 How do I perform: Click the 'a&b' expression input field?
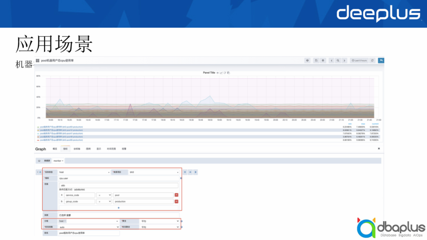coord(119,186)
